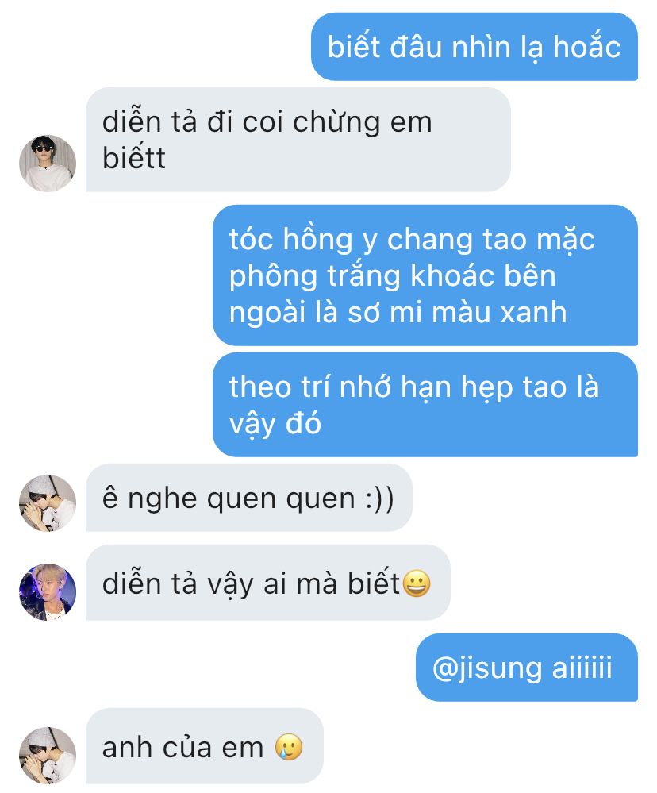Select the 'diễn tả vậy ai mà biết' message
Viewport: 657px width, 793px height.
click(268, 583)
